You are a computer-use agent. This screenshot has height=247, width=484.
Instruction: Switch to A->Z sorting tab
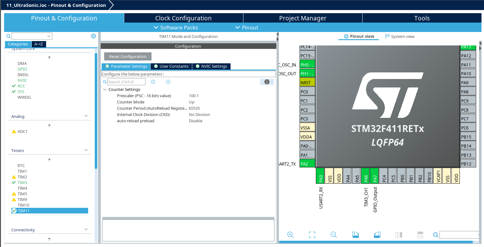[x=39, y=44]
